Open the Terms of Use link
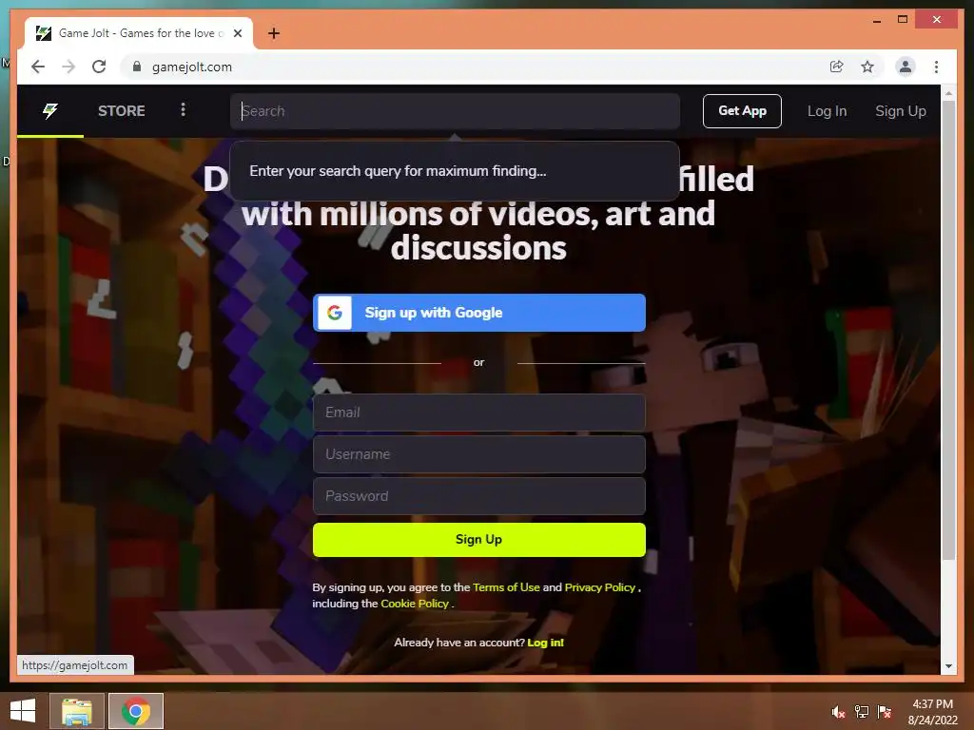 (506, 587)
